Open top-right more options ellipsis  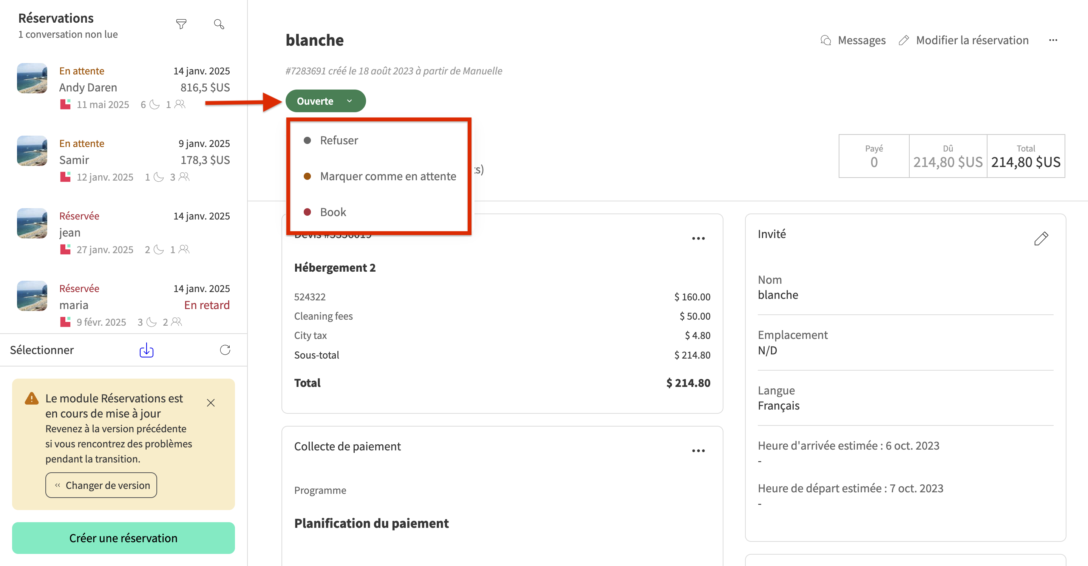pyautogui.click(x=1053, y=40)
